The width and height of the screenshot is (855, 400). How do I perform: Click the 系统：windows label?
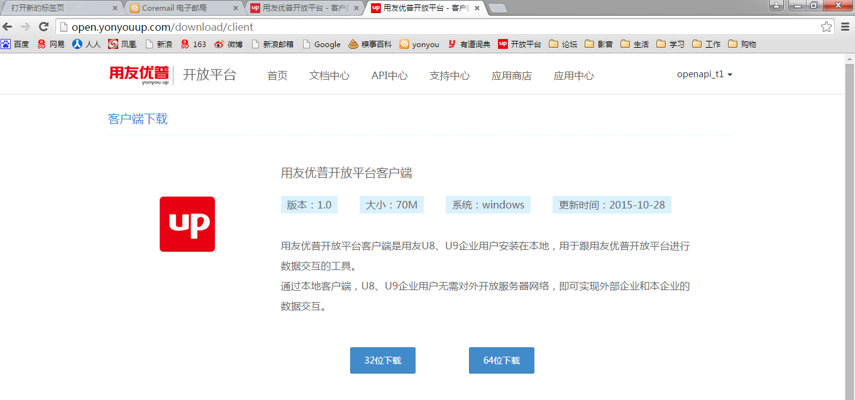(x=488, y=205)
